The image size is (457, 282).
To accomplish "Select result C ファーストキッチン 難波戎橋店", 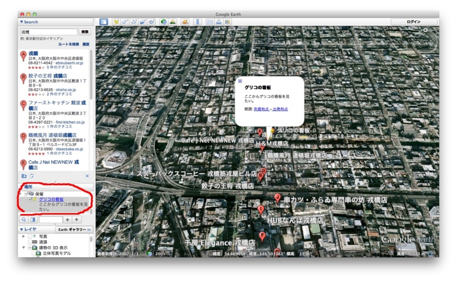I will click(57, 105).
